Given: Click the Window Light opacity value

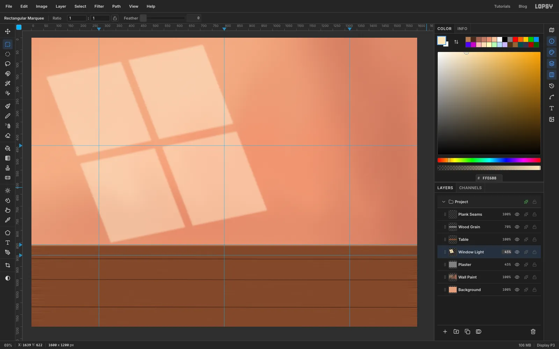Looking at the screenshot, I should point(507,252).
